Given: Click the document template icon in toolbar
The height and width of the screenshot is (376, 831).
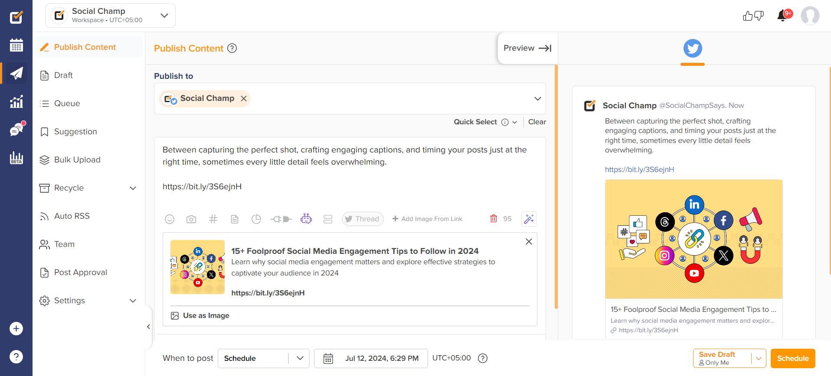Looking at the screenshot, I should click(235, 219).
